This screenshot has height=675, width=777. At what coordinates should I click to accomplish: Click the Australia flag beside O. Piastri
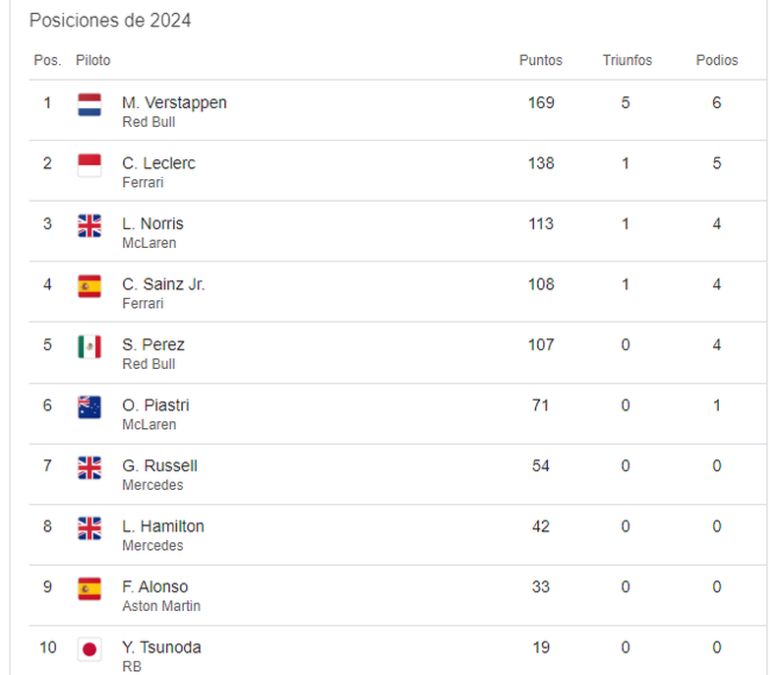pyautogui.click(x=90, y=407)
